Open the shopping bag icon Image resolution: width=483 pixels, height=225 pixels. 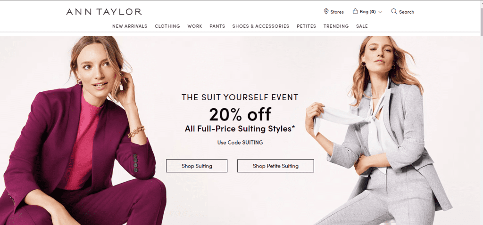click(355, 12)
